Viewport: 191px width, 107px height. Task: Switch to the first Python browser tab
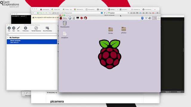(x=56, y=10)
